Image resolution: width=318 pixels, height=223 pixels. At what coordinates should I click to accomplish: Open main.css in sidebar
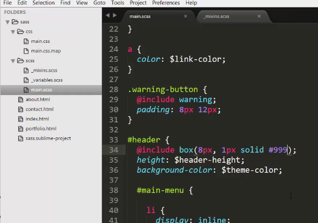[40, 41]
